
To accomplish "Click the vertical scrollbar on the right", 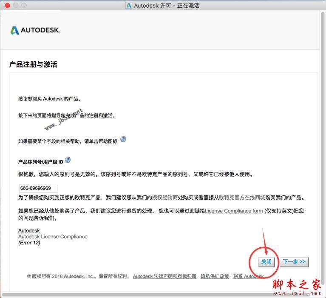I will tap(323, 148).
